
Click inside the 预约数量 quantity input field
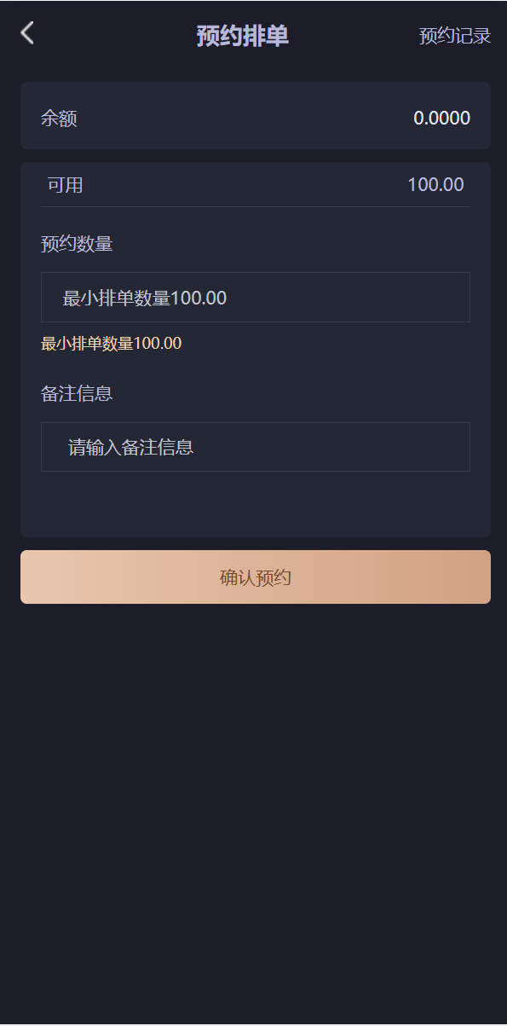(x=255, y=297)
